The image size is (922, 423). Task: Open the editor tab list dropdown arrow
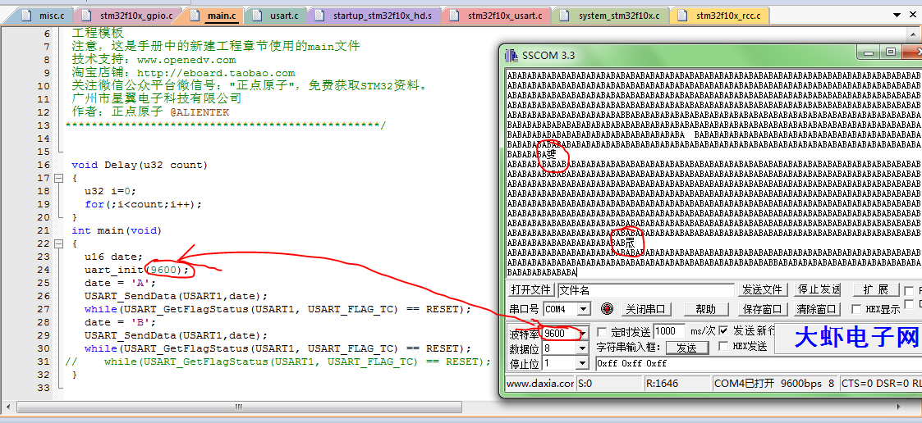click(x=897, y=16)
